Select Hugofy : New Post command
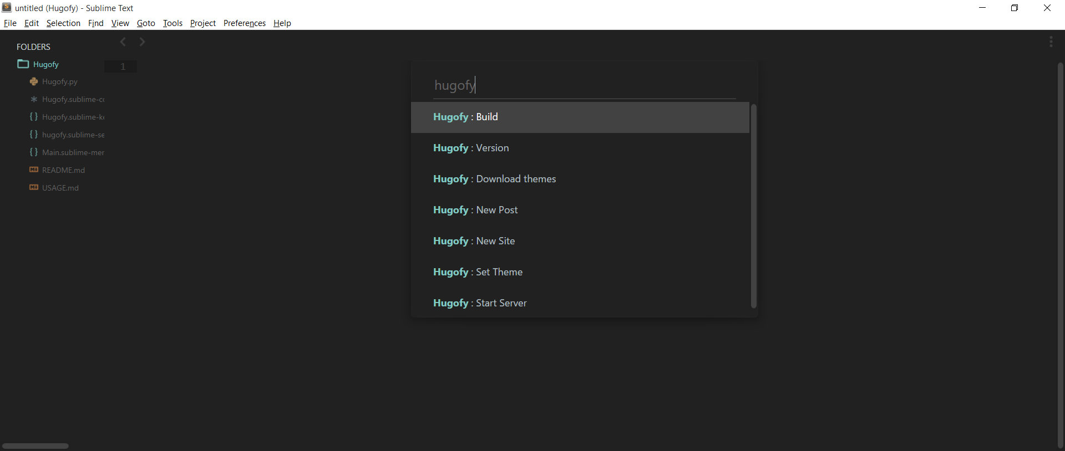 click(x=580, y=210)
